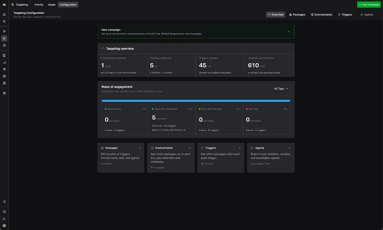Click the '5 enabled' text in Packages card

click(106, 164)
